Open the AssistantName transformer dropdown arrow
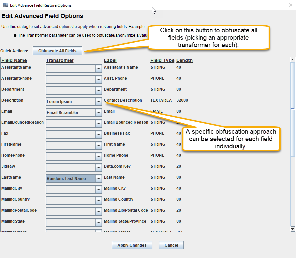 (x=99, y=69)
